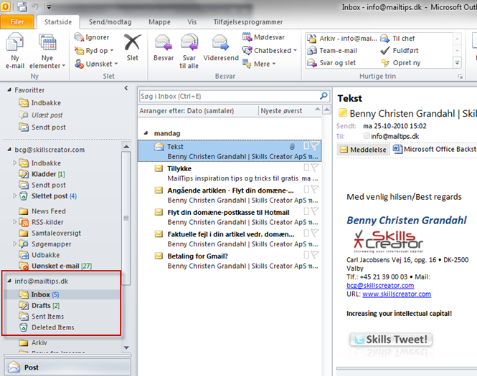Open the www.skillscreator.com link

tap(396, 294)
